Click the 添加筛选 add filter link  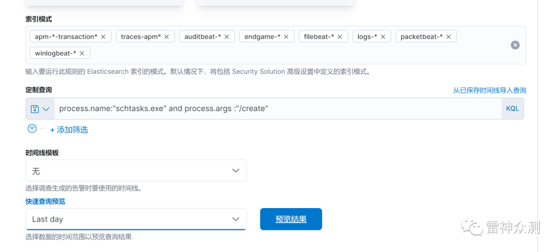click(x=69, y=130)
